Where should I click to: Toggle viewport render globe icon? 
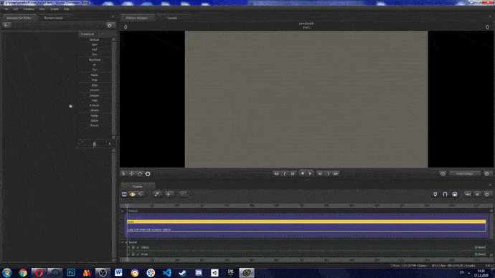pos(443,173)
